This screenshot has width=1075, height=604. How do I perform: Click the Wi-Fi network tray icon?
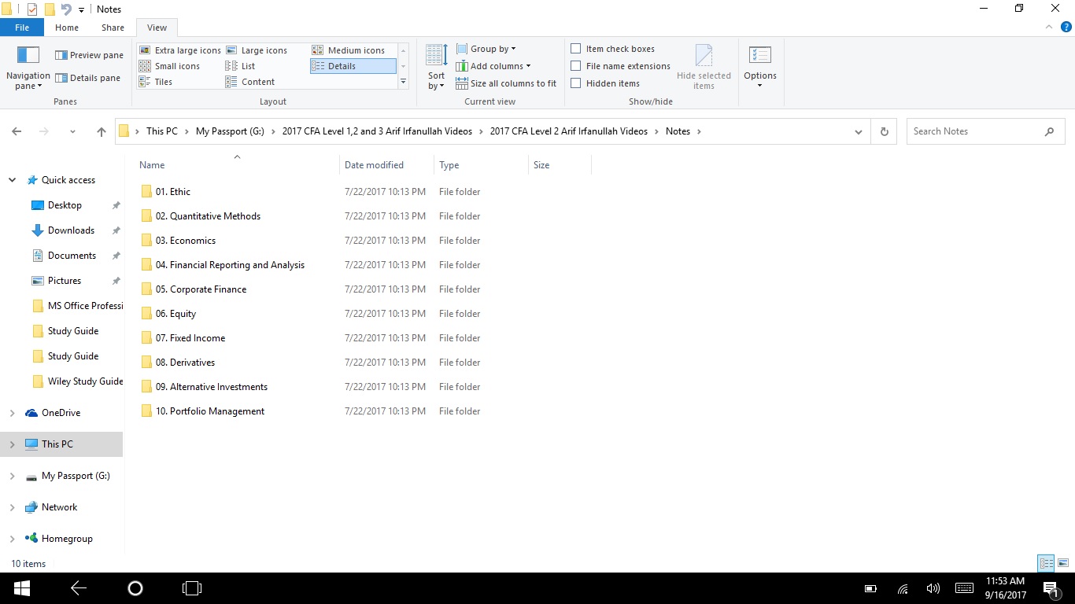coord(903,588)
